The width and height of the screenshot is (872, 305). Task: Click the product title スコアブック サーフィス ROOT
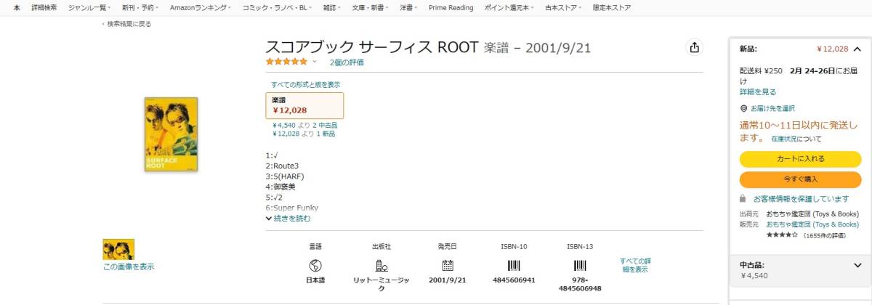[372, 48]
